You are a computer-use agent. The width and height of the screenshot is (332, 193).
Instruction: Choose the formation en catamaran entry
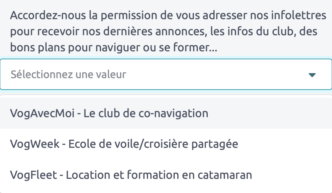coord(131,175)
